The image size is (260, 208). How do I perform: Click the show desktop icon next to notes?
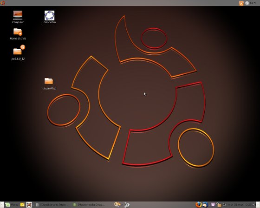[29, 205]
